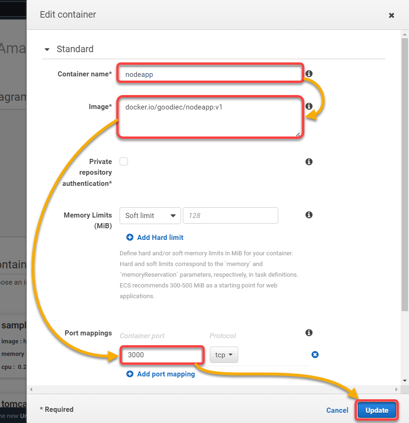Open the Soft limit dropdown
The width and height of the screenshot is (409, 423).
[x=150, y=216]
